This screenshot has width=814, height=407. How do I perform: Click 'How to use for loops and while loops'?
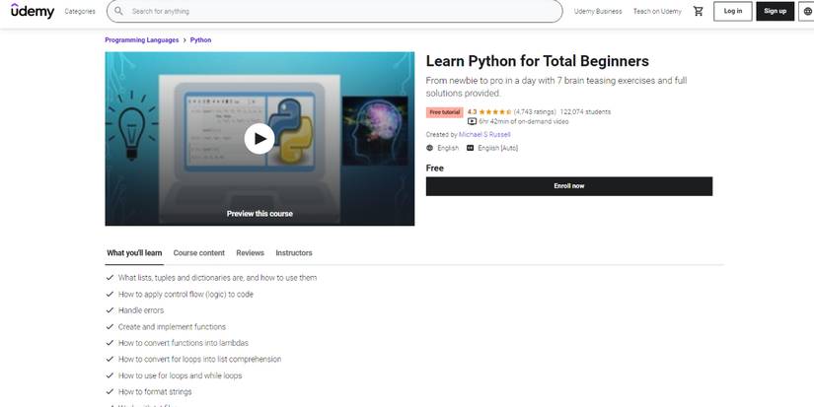pyautogui.click(x=181, y=375)
